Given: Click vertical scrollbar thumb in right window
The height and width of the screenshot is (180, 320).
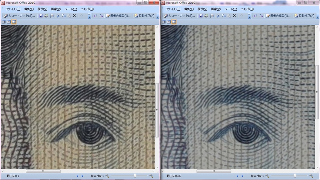Looking at the screenshot, I should coord(317,92).
